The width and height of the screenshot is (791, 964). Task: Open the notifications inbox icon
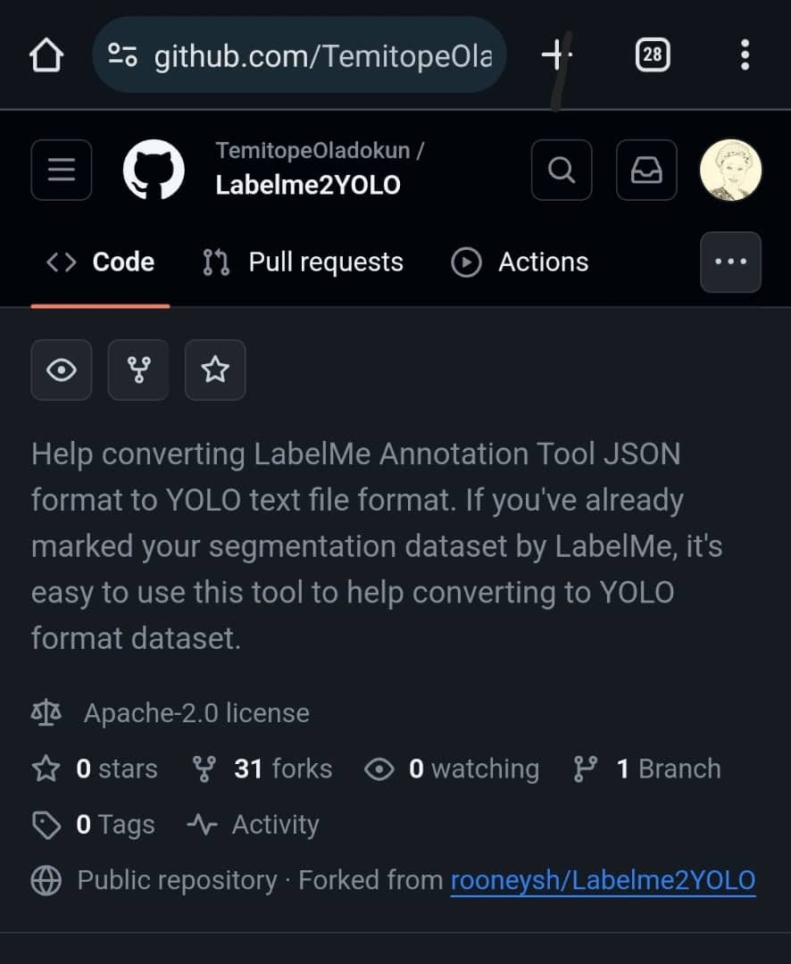tap(645, 170)
